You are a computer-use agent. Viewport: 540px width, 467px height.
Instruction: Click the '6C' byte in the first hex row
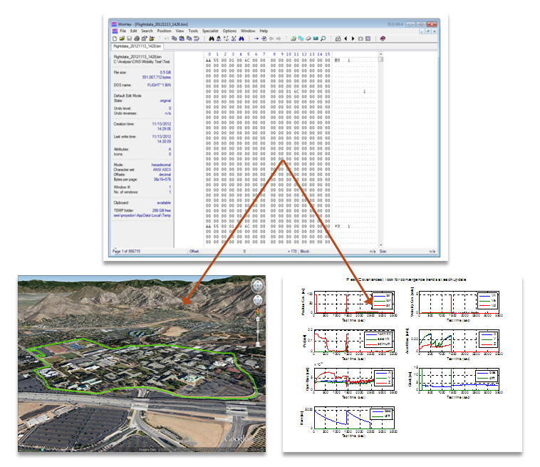(x=247, y=61)
